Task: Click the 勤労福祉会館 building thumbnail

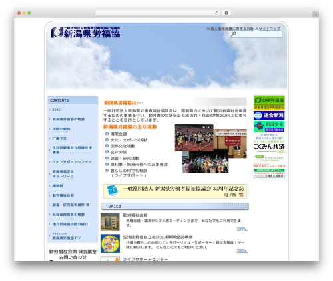Action: [x=110, y=222]
